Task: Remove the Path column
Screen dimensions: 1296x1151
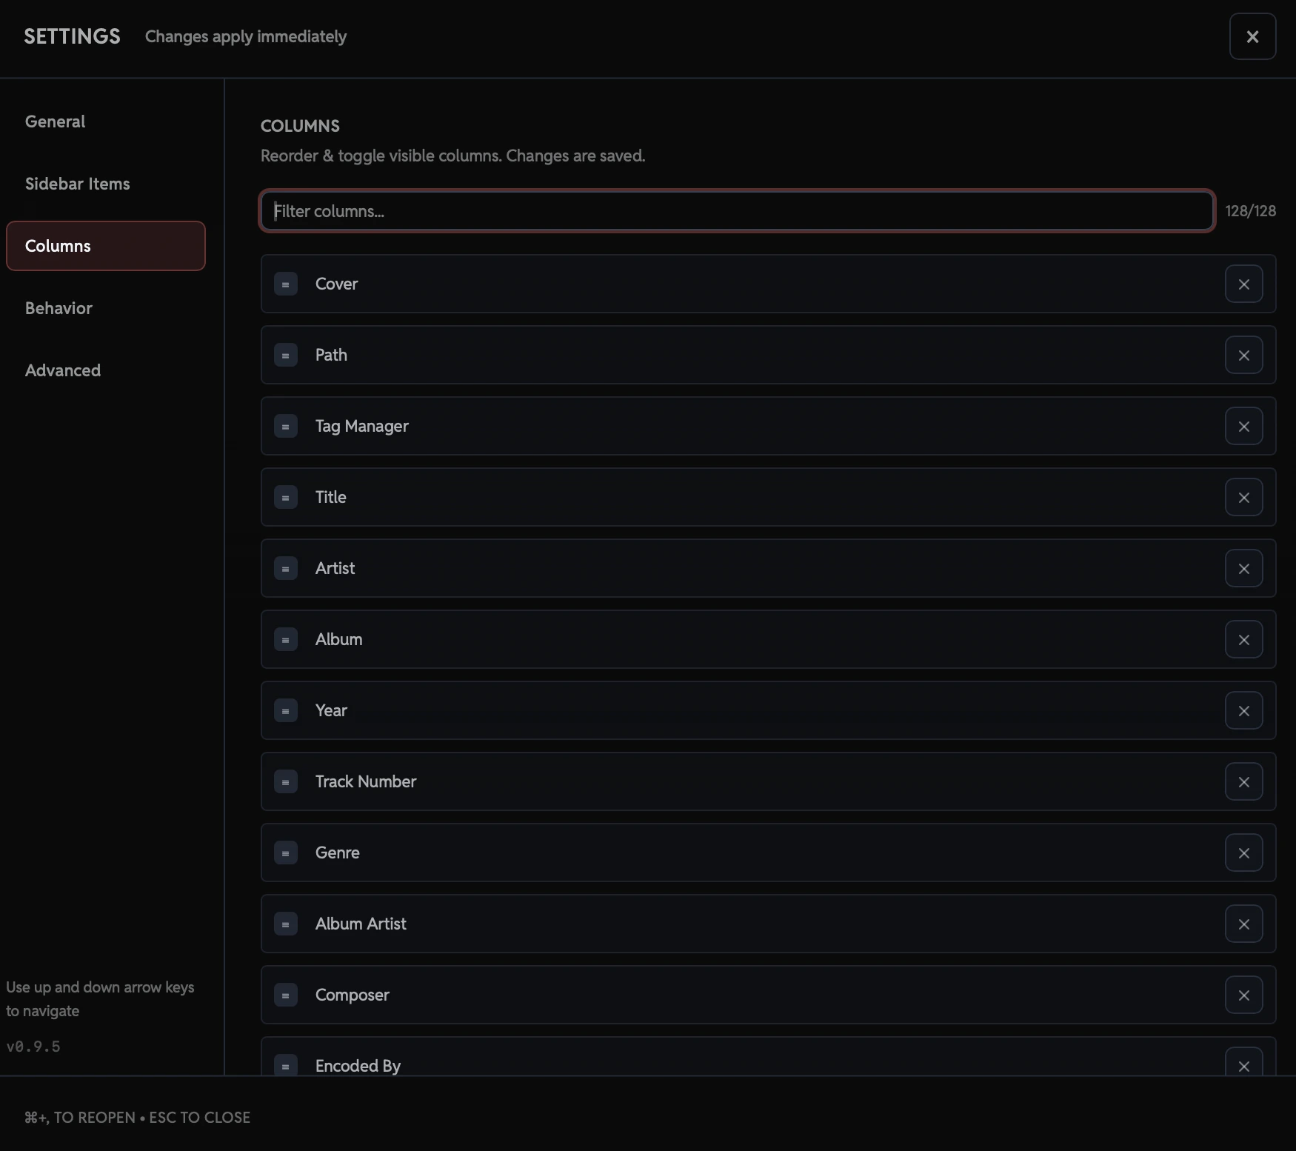Action: coord(1244,355)
